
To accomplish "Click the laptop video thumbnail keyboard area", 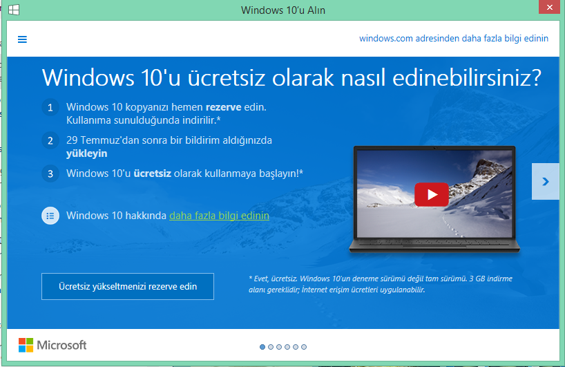I will click(434, 244).
